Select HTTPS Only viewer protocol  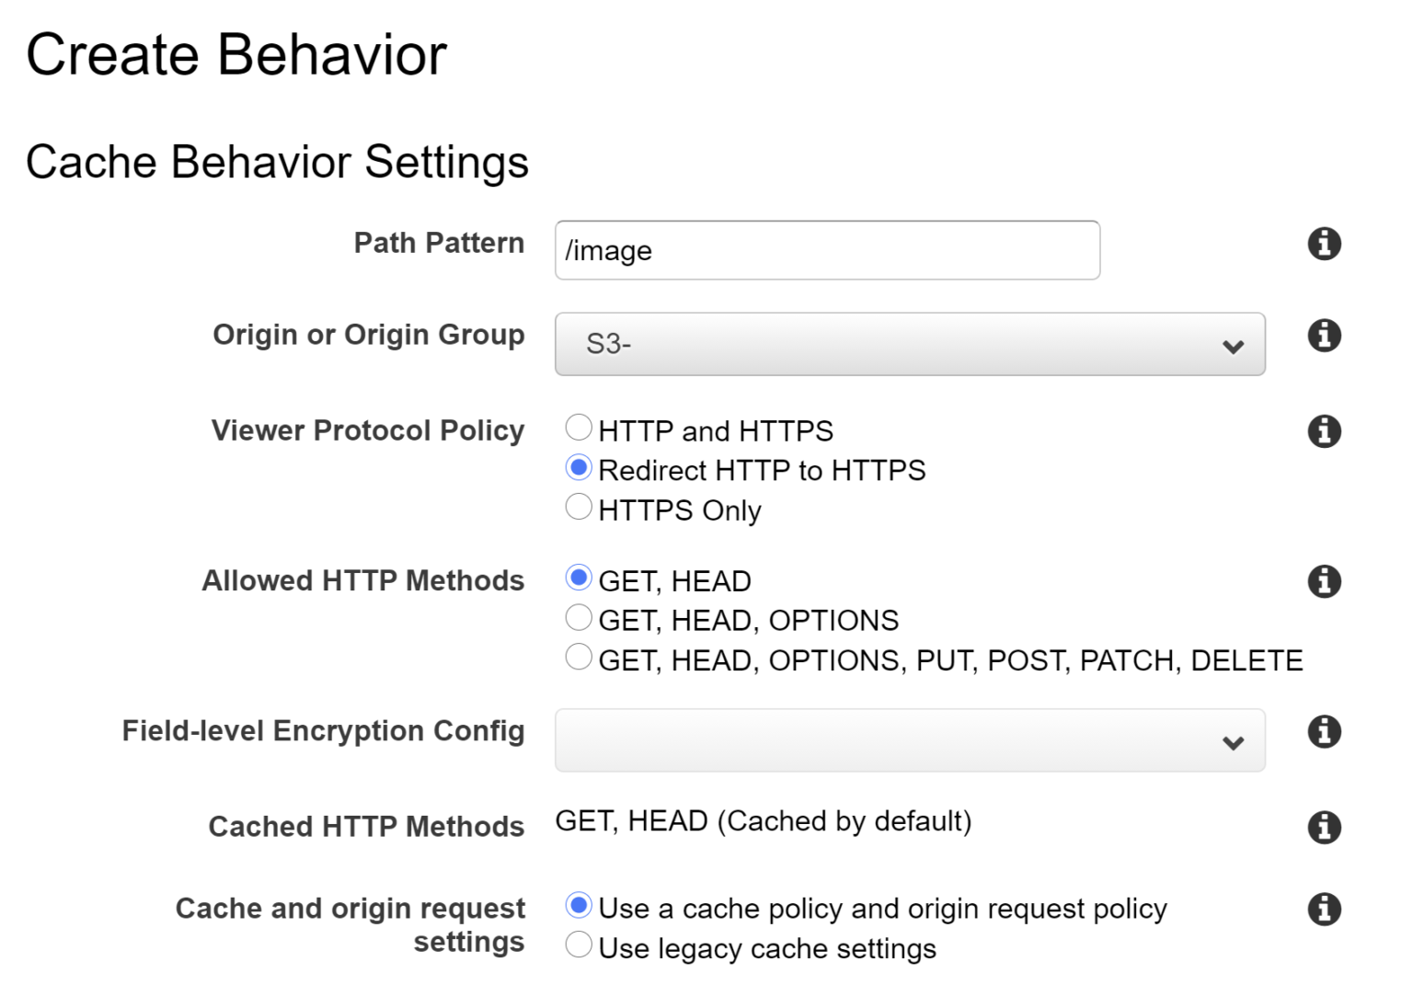(579, 507)
